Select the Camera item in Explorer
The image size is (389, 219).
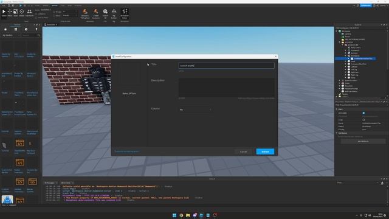(348, 34)
